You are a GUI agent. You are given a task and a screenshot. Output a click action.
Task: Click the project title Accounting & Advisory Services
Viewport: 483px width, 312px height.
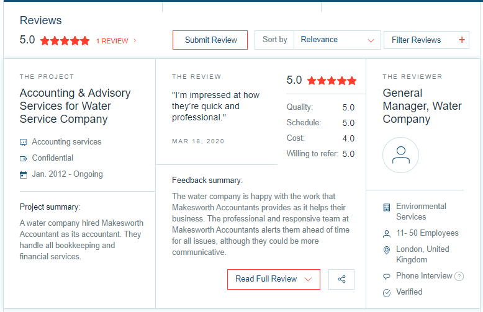pyautogui.click(x=75, y=106)
